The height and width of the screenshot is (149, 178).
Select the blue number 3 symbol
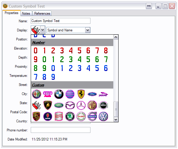(79, 68)
